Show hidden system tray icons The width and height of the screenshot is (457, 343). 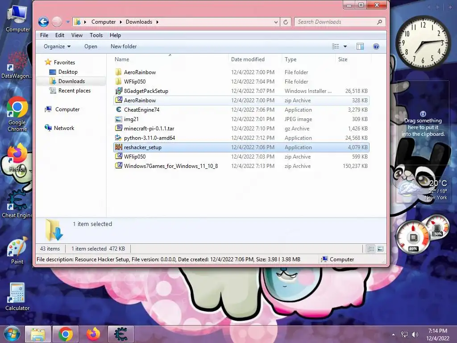click(393, 335)
